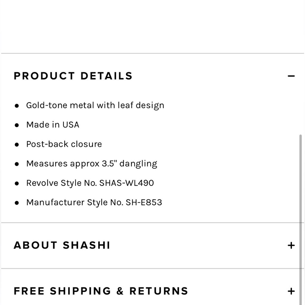
Task: Click the Post-back closure bullet item
Action: [64, 144]
